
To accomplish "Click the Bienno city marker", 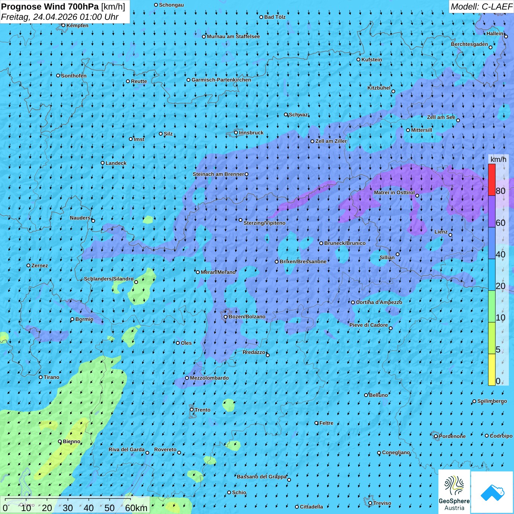I will pos(60,442).
